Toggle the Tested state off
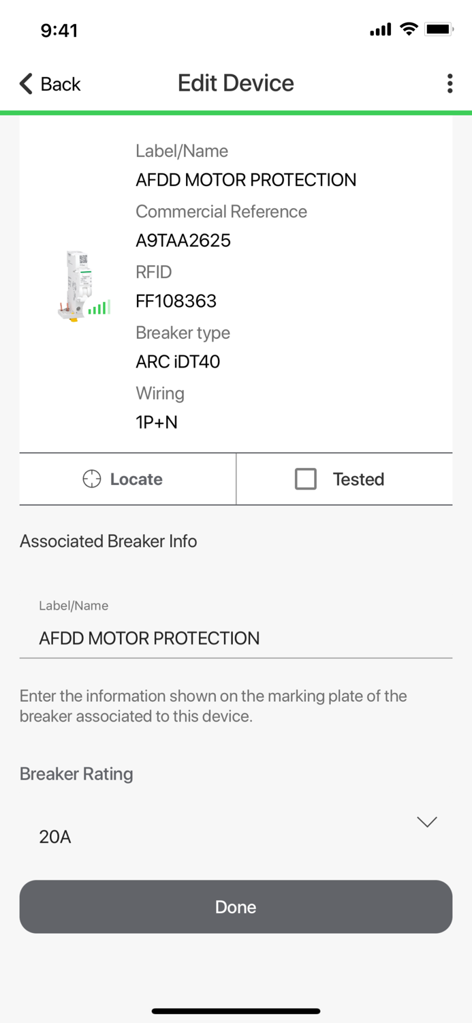The width and height of the screenshot is (472, 1023). tap(305, 479)
